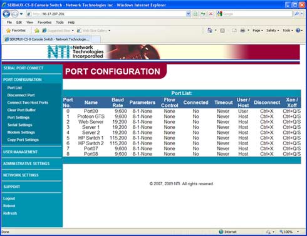Open the Page dropdown menu
Screen dimensions: 307x236
tap(258, 31)
